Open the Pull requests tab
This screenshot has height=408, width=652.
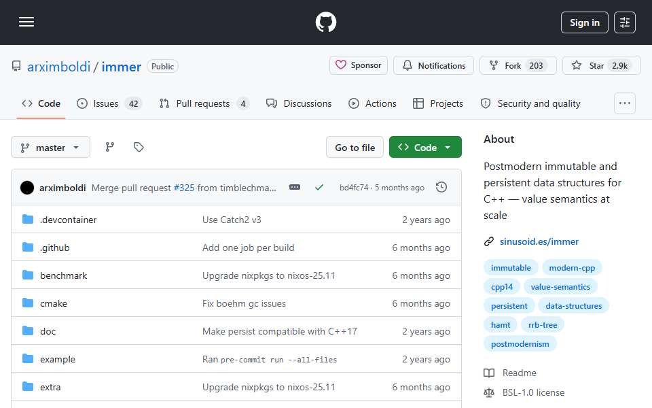(204, 103)
